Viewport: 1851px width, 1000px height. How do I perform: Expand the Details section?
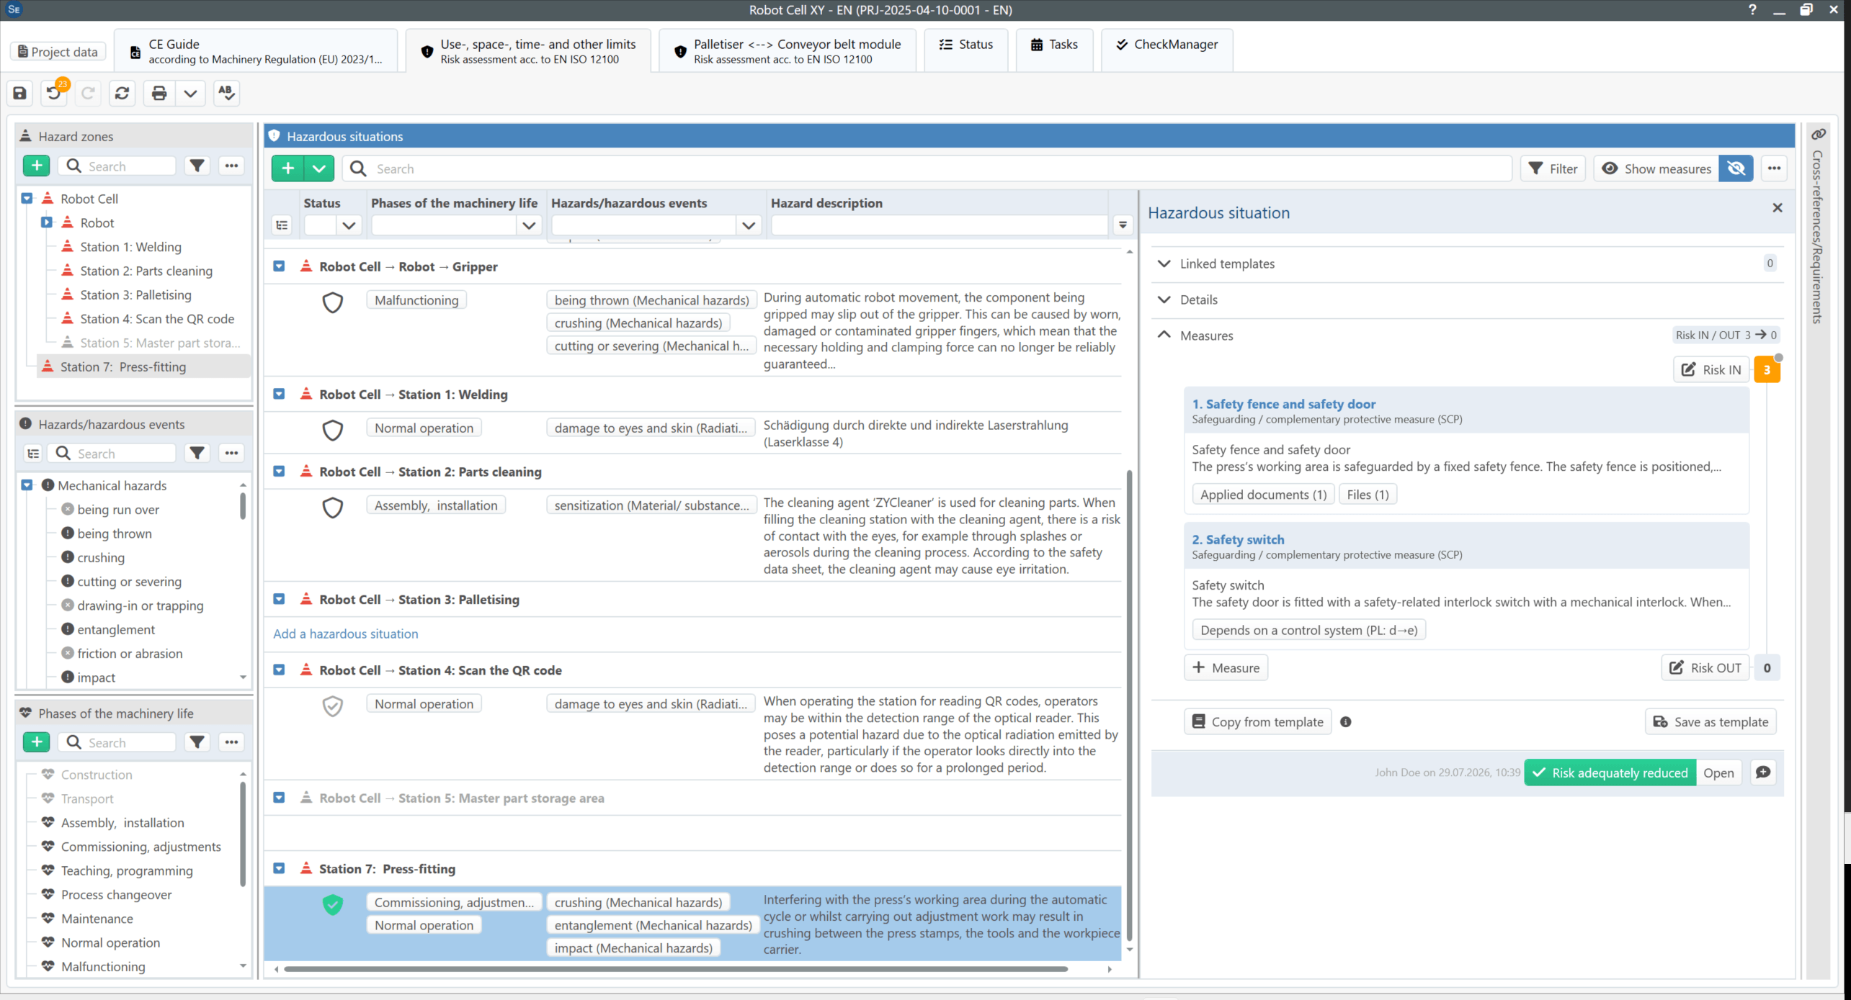[x=1164, y=299]
